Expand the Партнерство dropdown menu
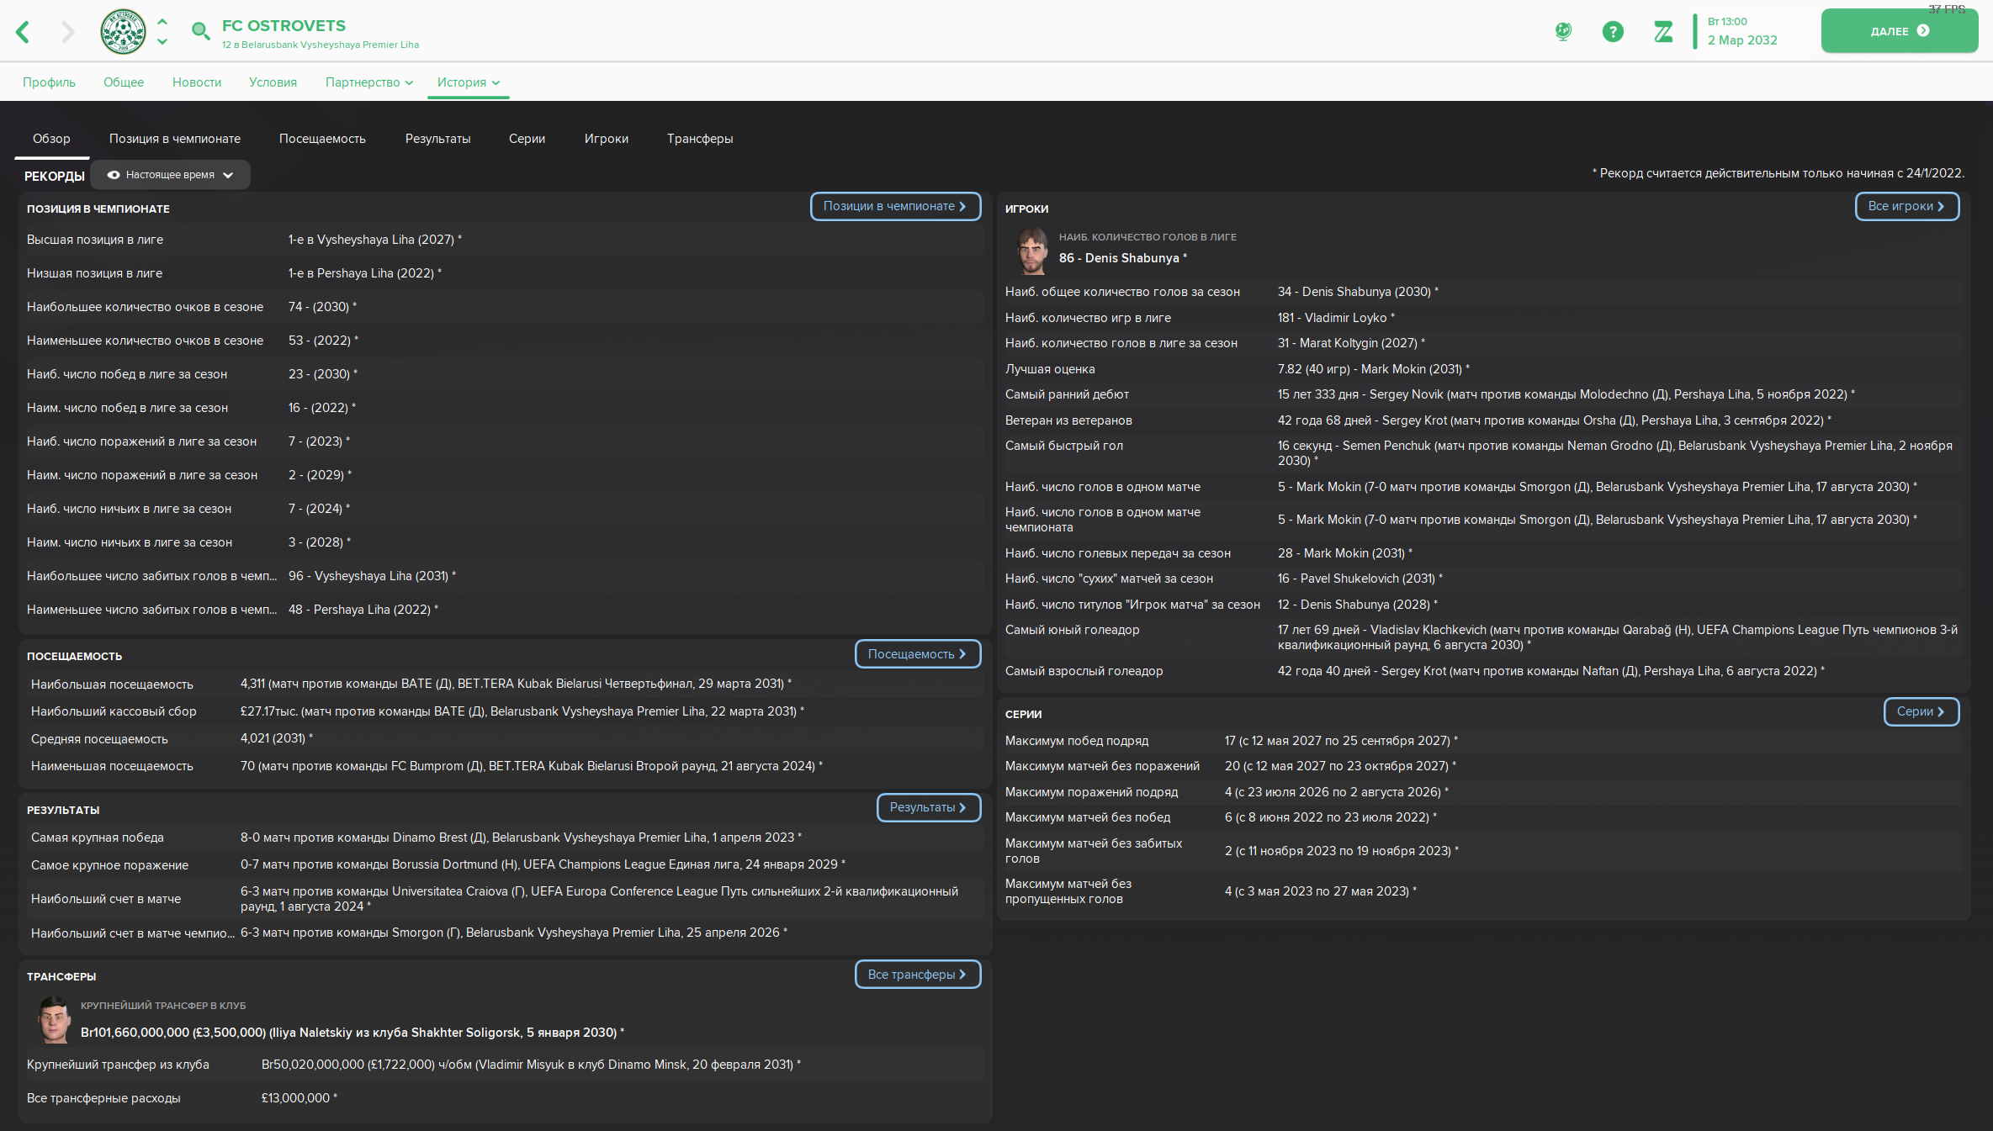This screenshot has width=1993, height=1131. (x=369, y=82)
